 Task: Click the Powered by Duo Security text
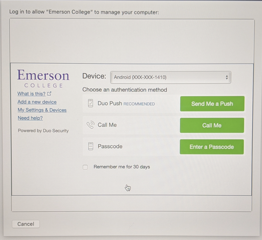(43, 131)
